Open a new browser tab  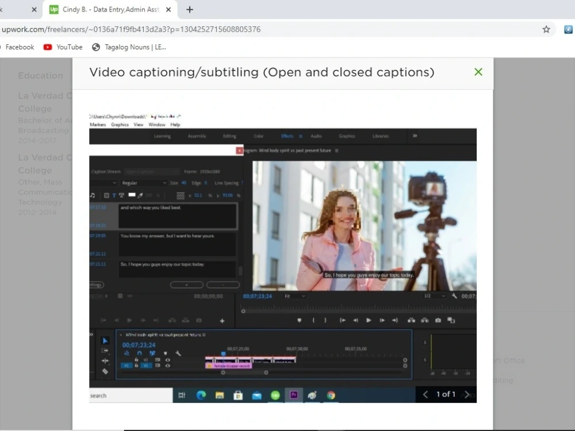(x=190, y=10)
